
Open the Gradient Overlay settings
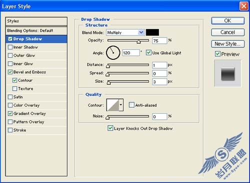pos(29,114)
